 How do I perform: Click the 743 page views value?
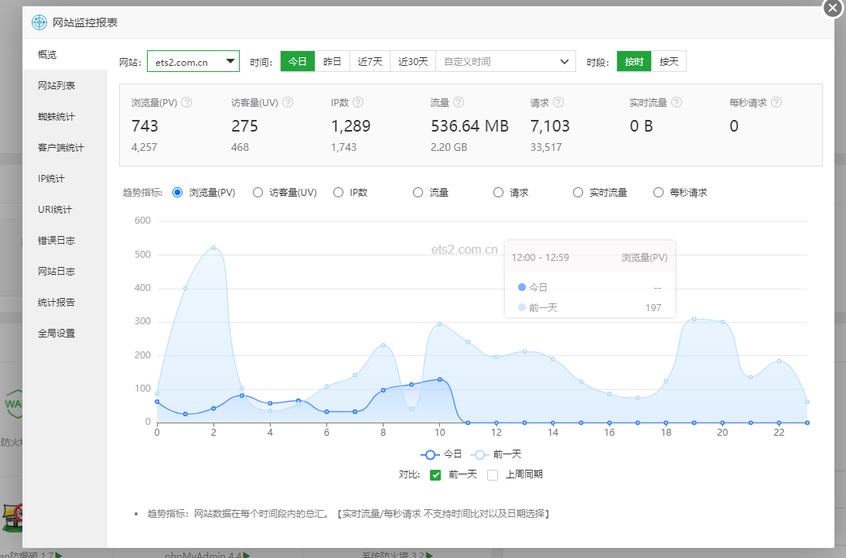pyautogui.click(x=145, y=126)
